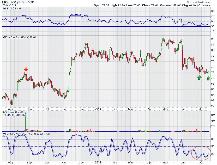
Task: Click the blue EMA(14) legend line
Action: click(3, 115)
